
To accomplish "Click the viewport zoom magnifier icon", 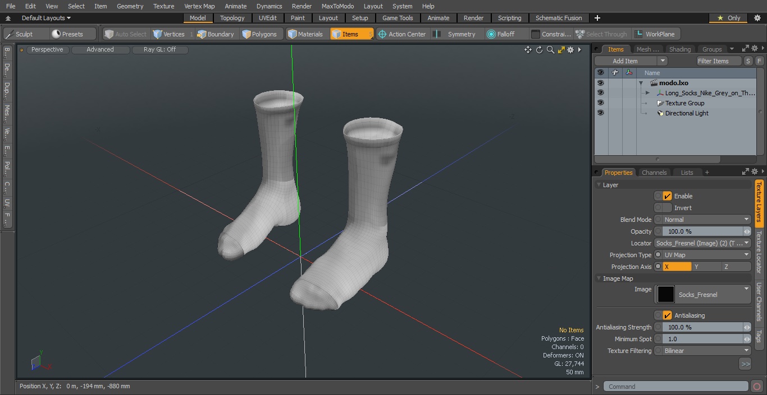I will tap(550, 50).
